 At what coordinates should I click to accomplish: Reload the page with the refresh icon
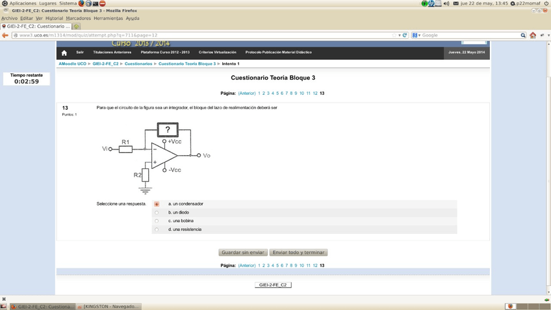pyautogui.click(x=405, y=35)
